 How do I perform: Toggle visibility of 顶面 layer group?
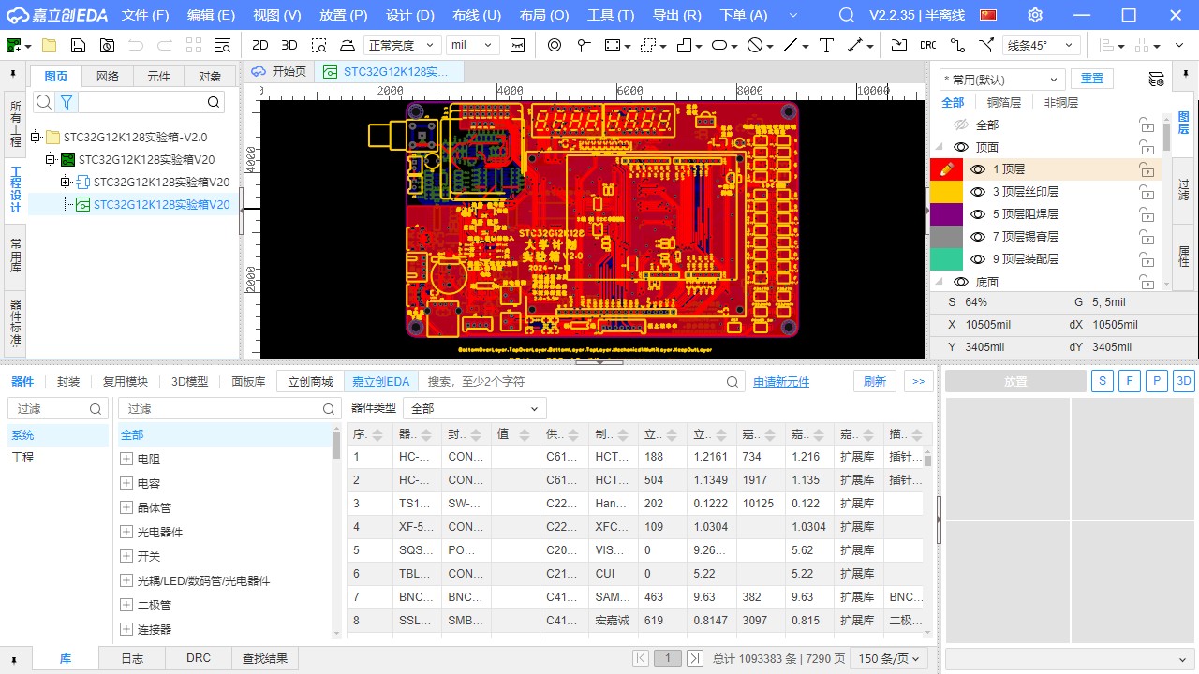[961, 147]
